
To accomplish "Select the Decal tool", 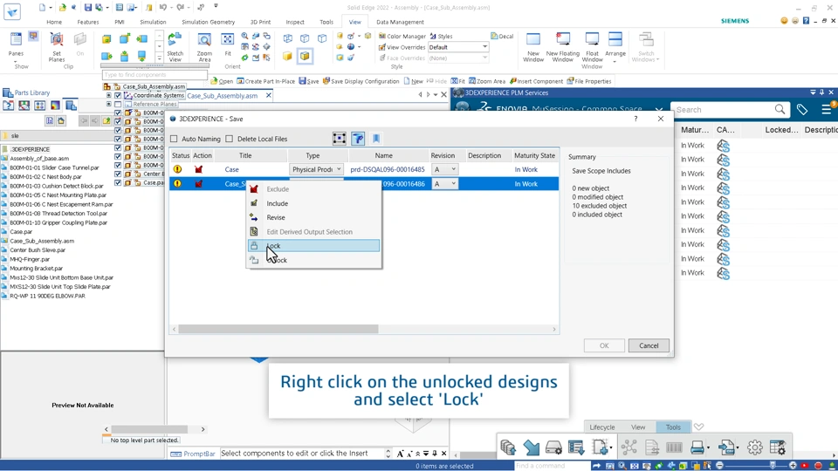I will pos(502,37).
